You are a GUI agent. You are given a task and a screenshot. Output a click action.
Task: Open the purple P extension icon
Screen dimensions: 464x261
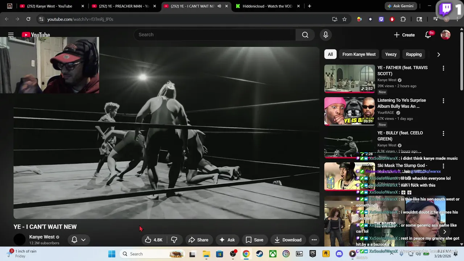click(x=381, y=19)
